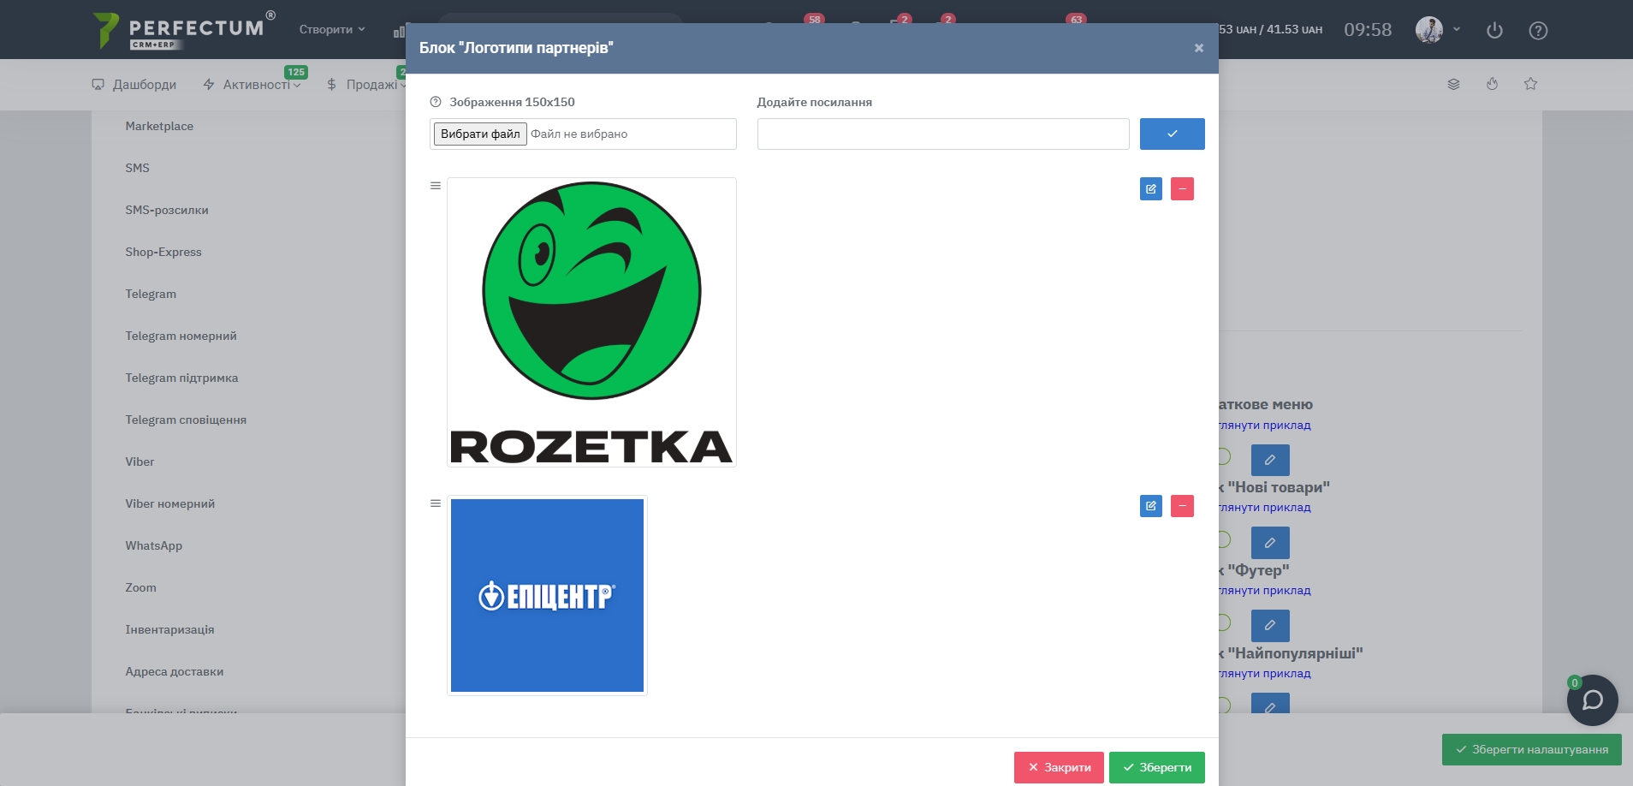The image size is (1633, 786).
Task: Click the Choose file button
Action: point(480,134)
